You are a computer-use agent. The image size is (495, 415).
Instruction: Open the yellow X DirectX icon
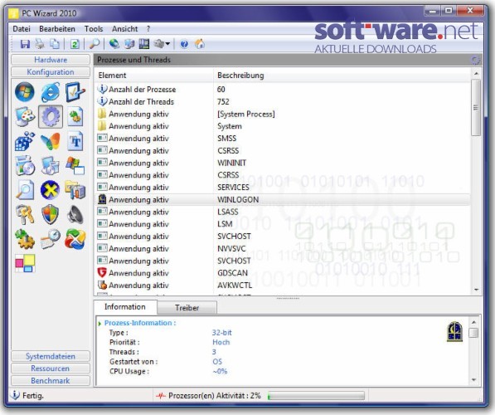51,190
